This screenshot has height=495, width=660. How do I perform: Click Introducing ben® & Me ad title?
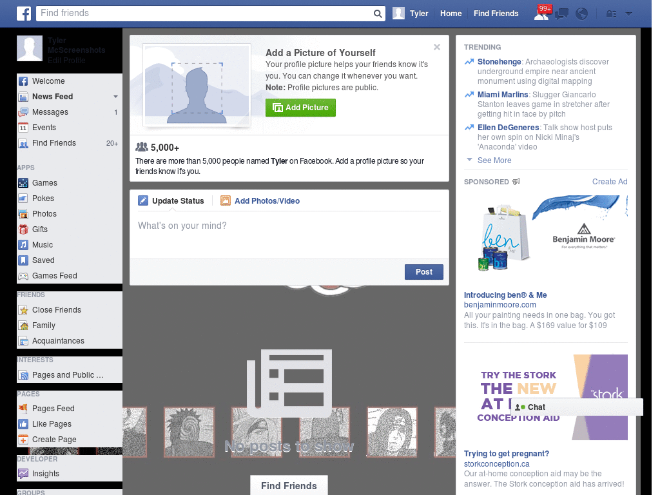pyautogui.click(x=505, y=295)
